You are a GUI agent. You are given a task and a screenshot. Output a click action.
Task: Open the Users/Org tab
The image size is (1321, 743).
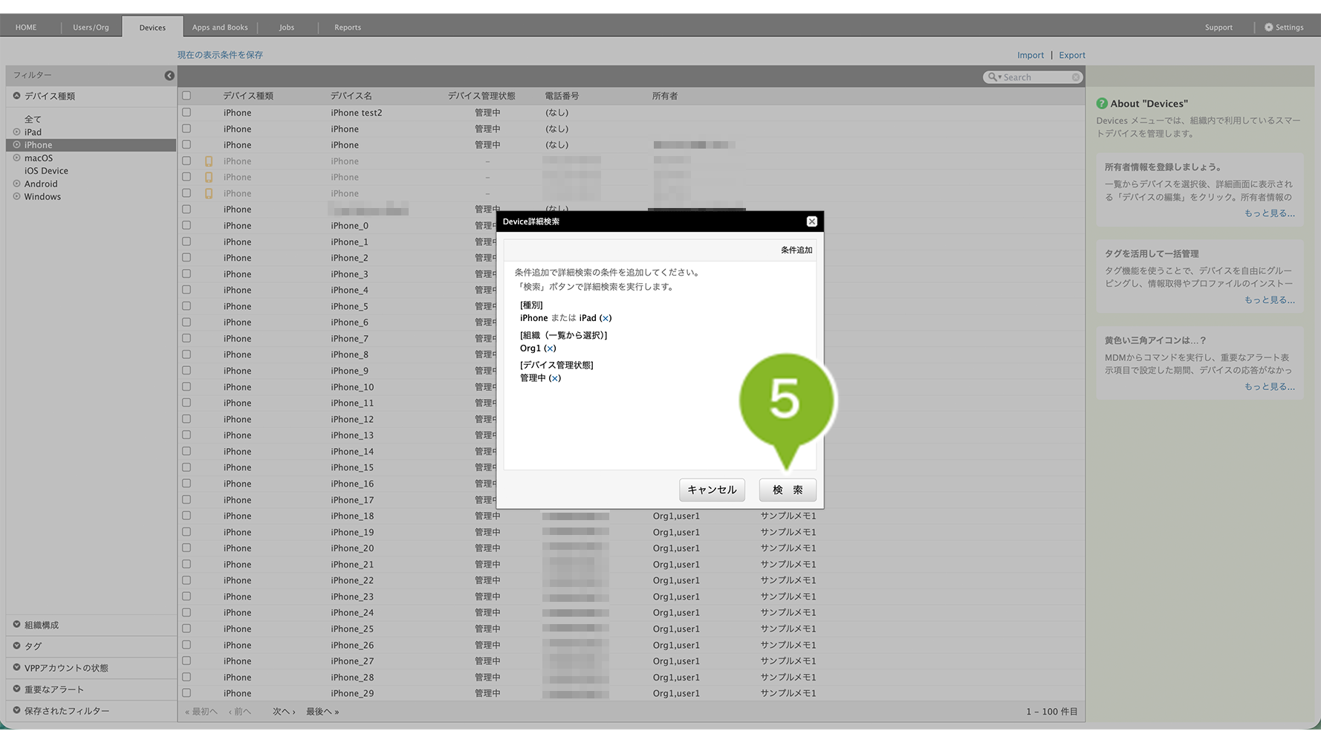(x=91, y=27)
